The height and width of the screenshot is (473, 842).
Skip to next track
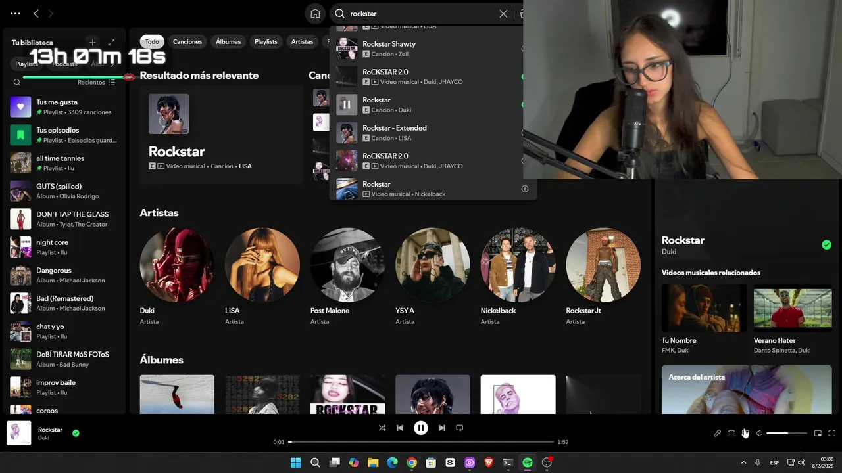pyautogui.click(x=442, y=428)
